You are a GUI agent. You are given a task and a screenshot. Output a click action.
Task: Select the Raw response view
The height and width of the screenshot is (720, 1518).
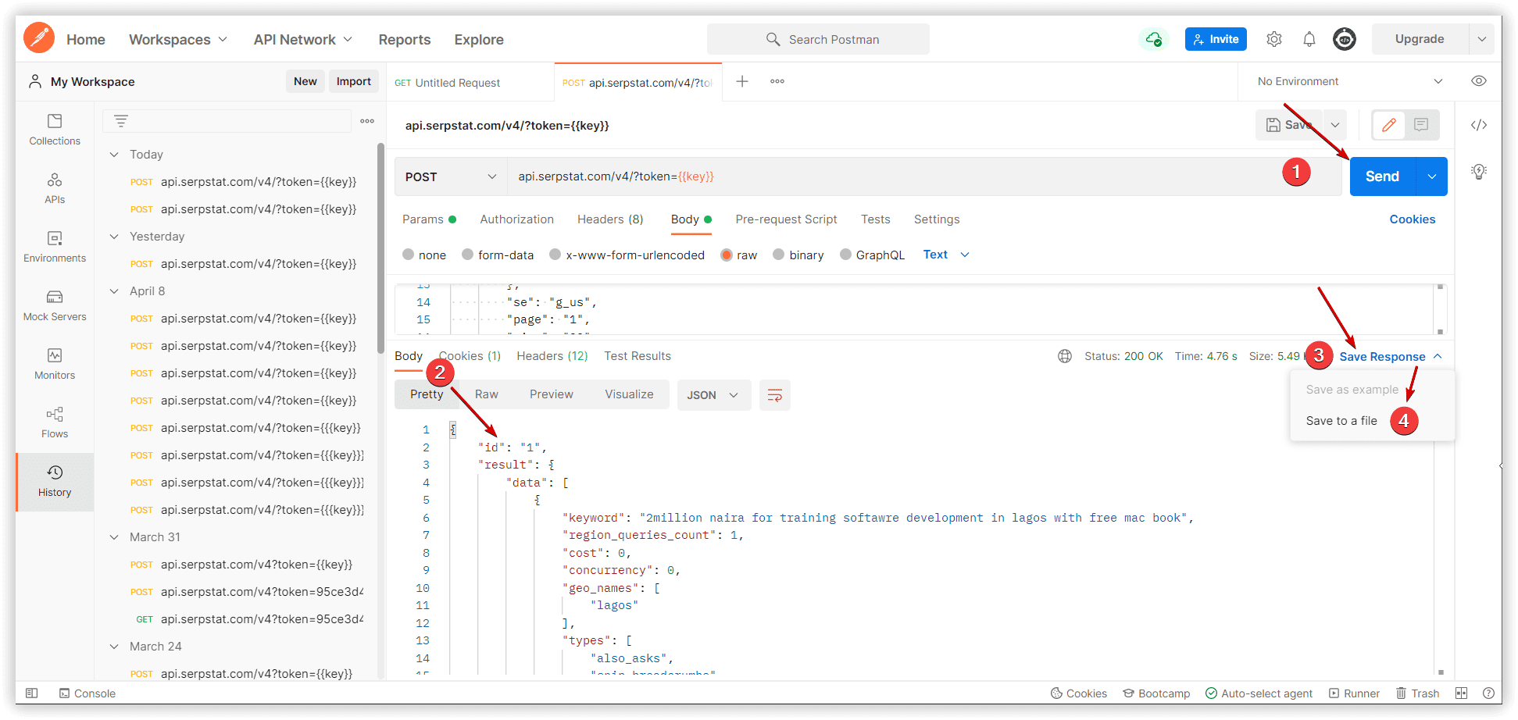[x=487, y=394]
